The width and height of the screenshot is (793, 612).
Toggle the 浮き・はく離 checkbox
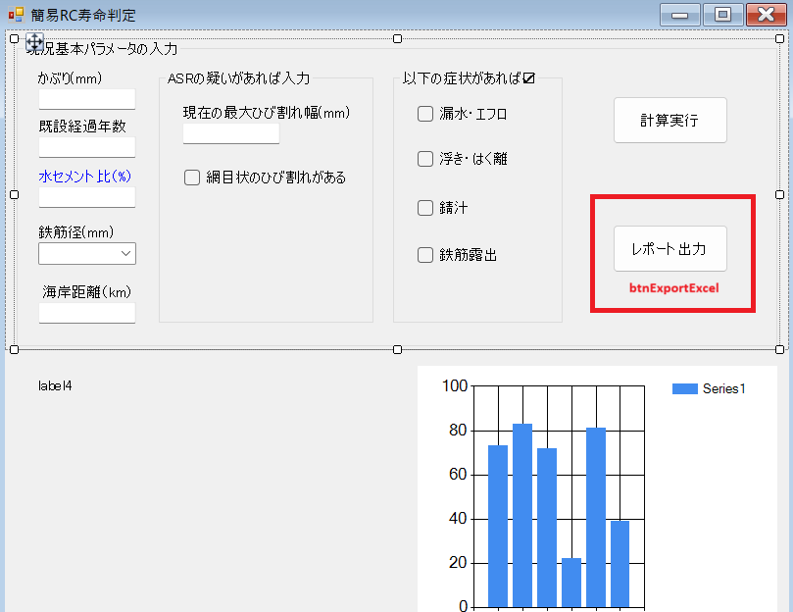click(425, 159)
